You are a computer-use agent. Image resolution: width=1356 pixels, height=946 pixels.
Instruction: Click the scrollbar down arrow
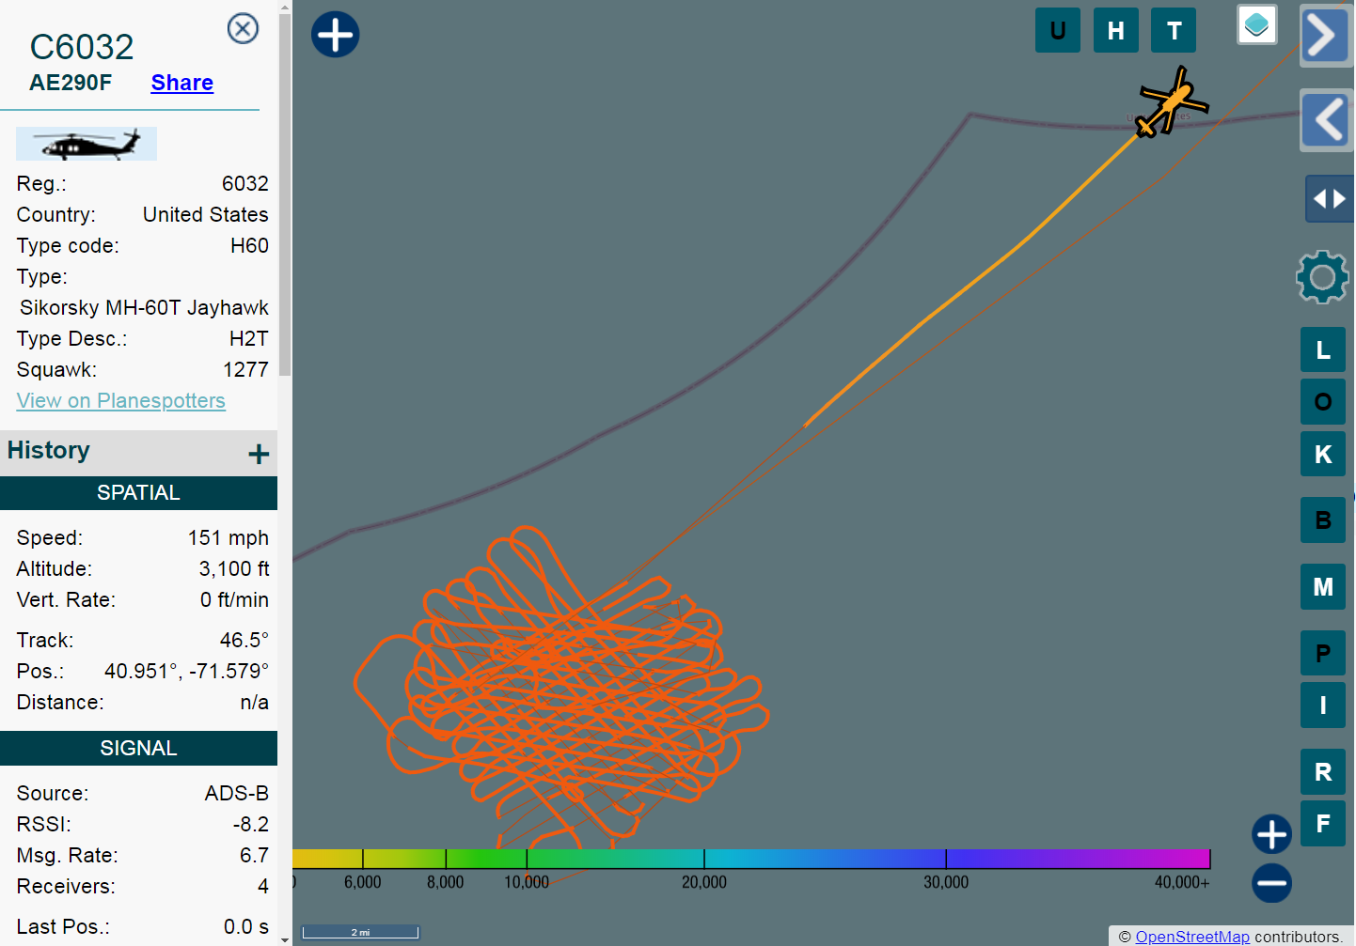click(285, 938)
